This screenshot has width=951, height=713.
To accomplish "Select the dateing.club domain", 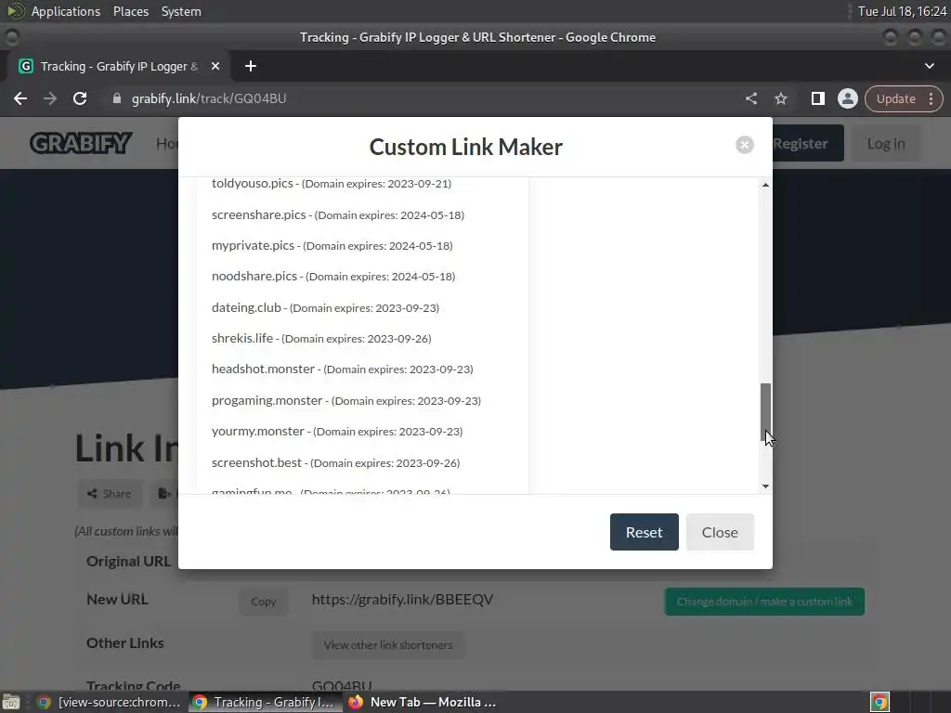I will pyautogui.click(x=325, y=307).
